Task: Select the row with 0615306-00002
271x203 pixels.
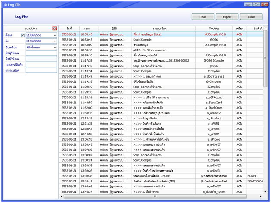Action: [x=162, y=61]
